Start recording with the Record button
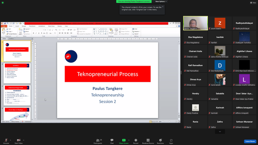 tap(136, 141)
